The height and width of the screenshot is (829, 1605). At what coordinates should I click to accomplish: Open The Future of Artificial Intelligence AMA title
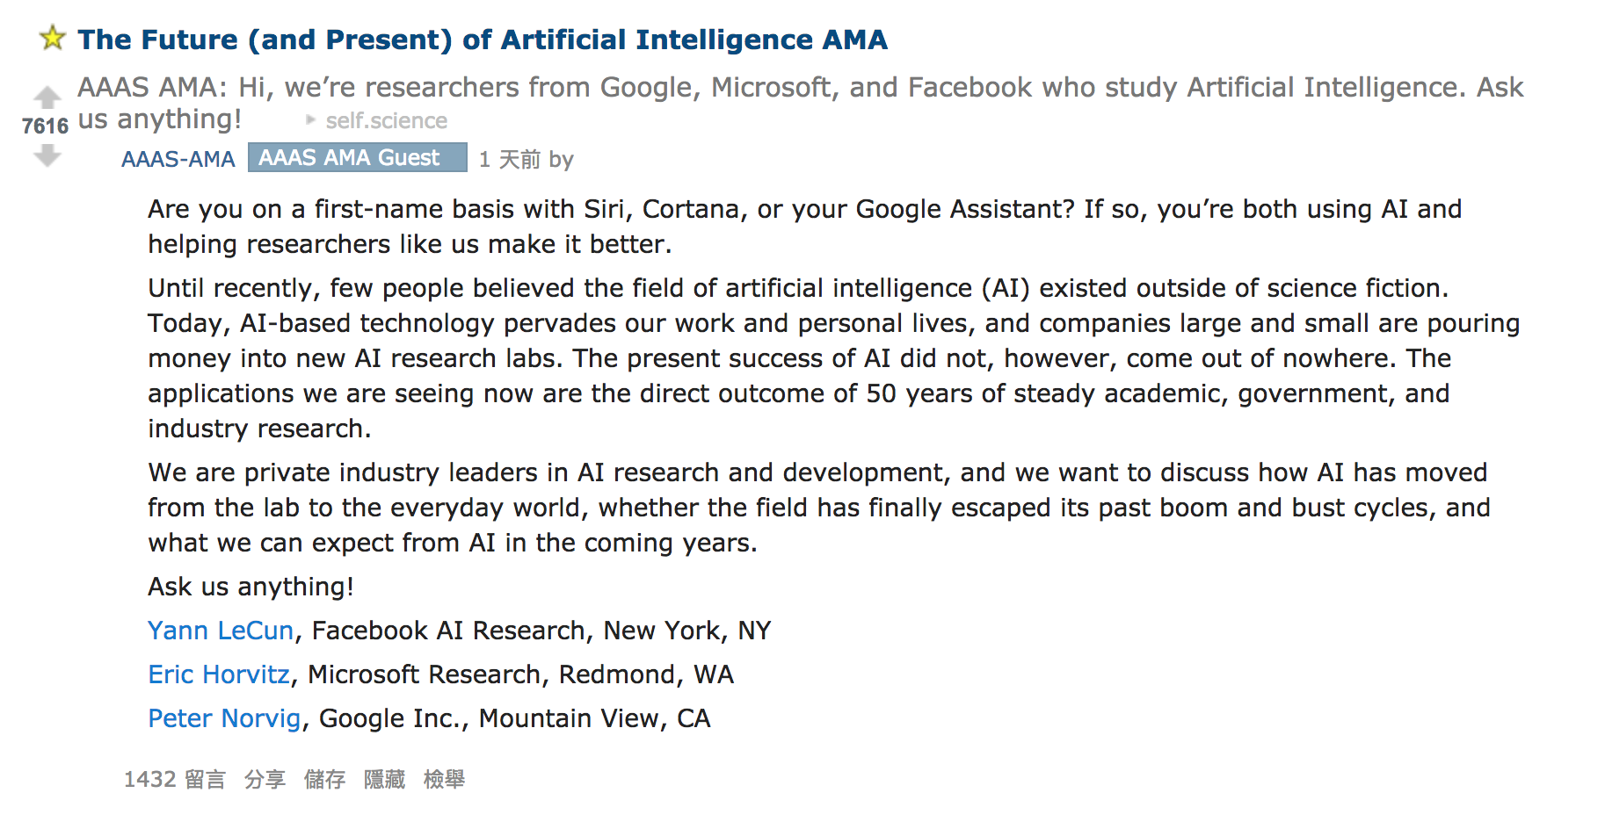[483, 40]
